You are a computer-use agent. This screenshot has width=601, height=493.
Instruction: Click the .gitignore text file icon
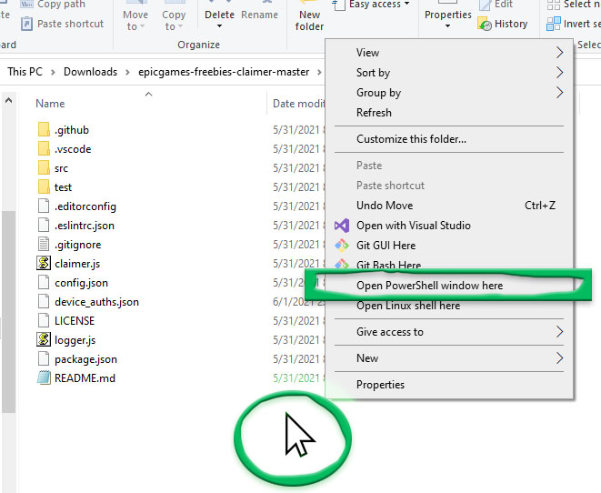(44, 244)
